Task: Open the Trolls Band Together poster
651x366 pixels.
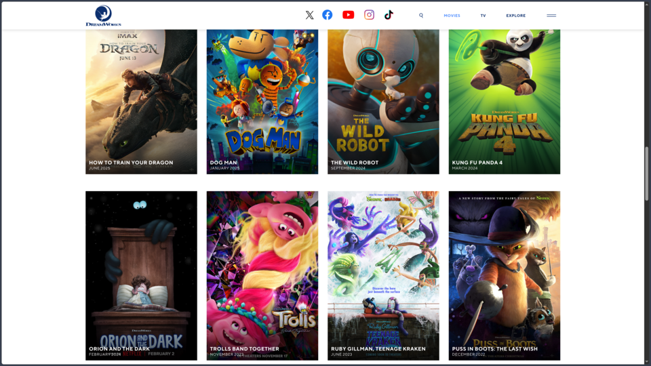Action: point(262,276)
